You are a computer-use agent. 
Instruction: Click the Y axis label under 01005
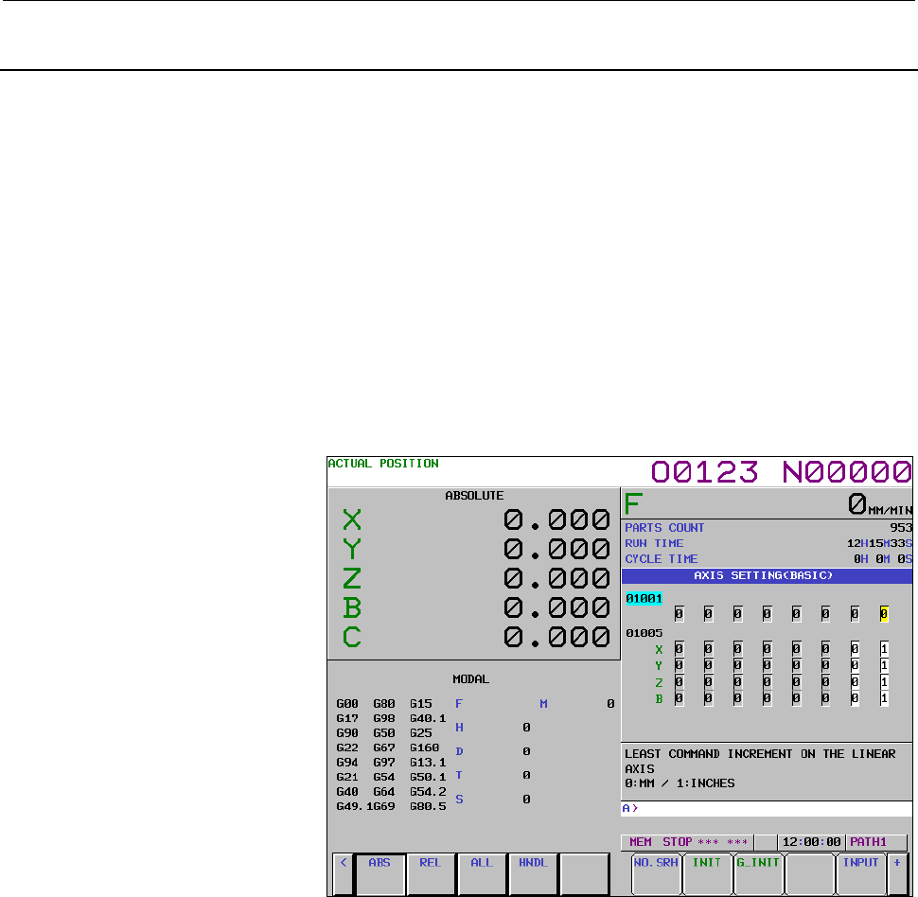pos(659,666)
